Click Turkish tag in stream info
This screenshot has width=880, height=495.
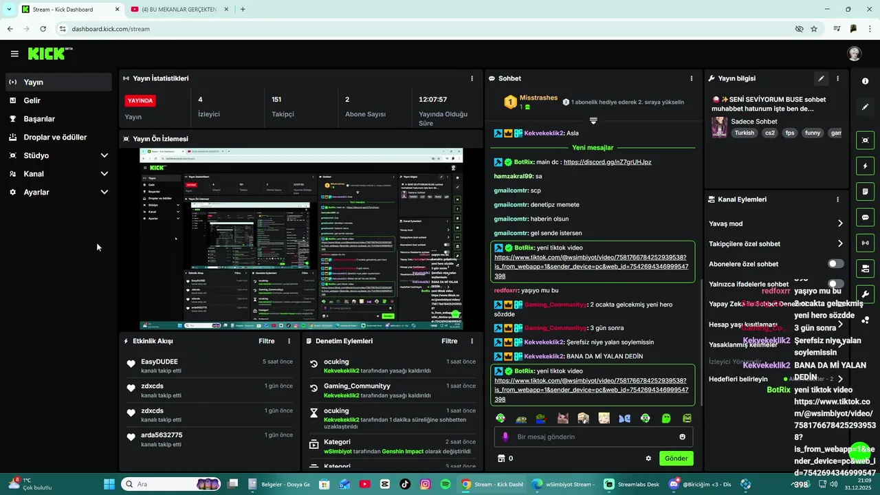(x=744, y=133)
